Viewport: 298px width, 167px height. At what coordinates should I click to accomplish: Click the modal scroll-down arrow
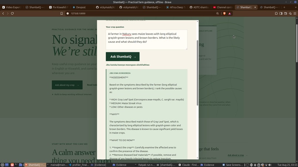click(x=197, y=158)
